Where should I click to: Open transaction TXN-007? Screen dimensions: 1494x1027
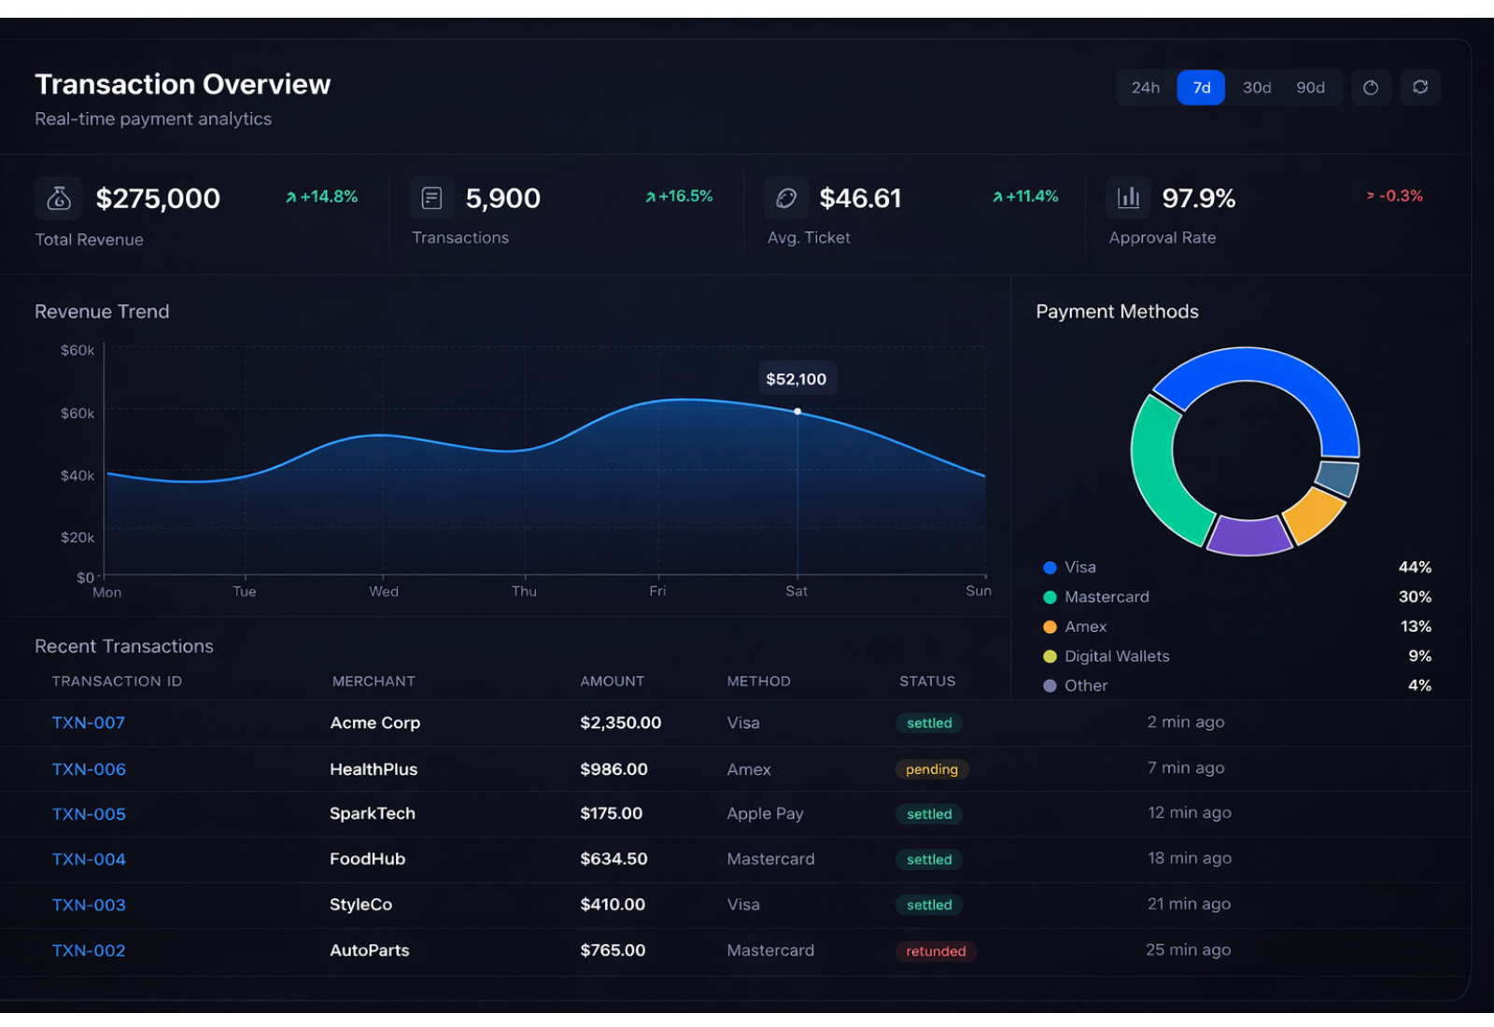(x=89, y=723)
